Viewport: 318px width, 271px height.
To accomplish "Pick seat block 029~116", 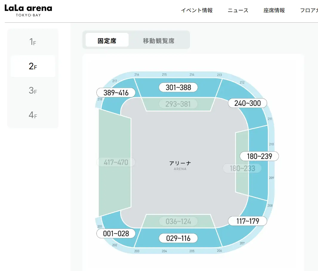I will 178,238.
